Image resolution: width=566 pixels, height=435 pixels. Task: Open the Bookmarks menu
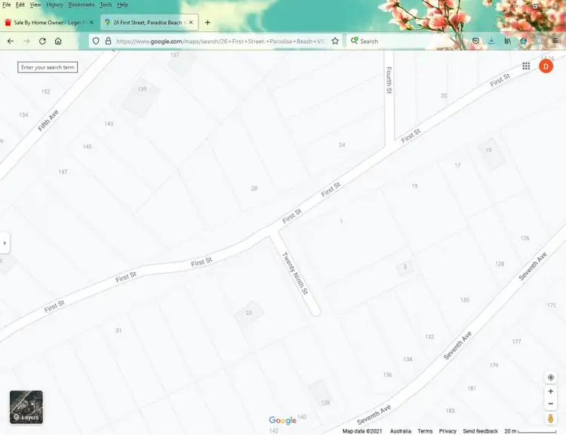(82, 5)
